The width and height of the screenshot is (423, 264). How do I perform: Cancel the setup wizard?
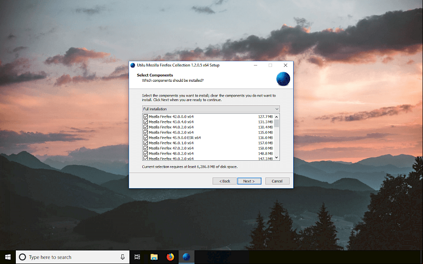[277, 181]
